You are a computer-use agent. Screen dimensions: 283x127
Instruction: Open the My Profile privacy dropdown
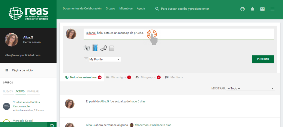click(105, 59)
